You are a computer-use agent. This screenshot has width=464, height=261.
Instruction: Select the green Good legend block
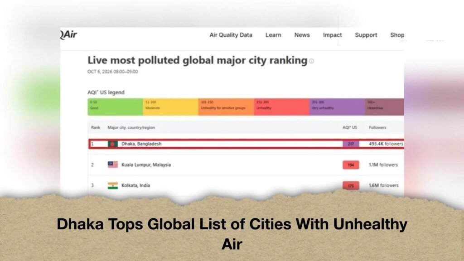point(115,107)
